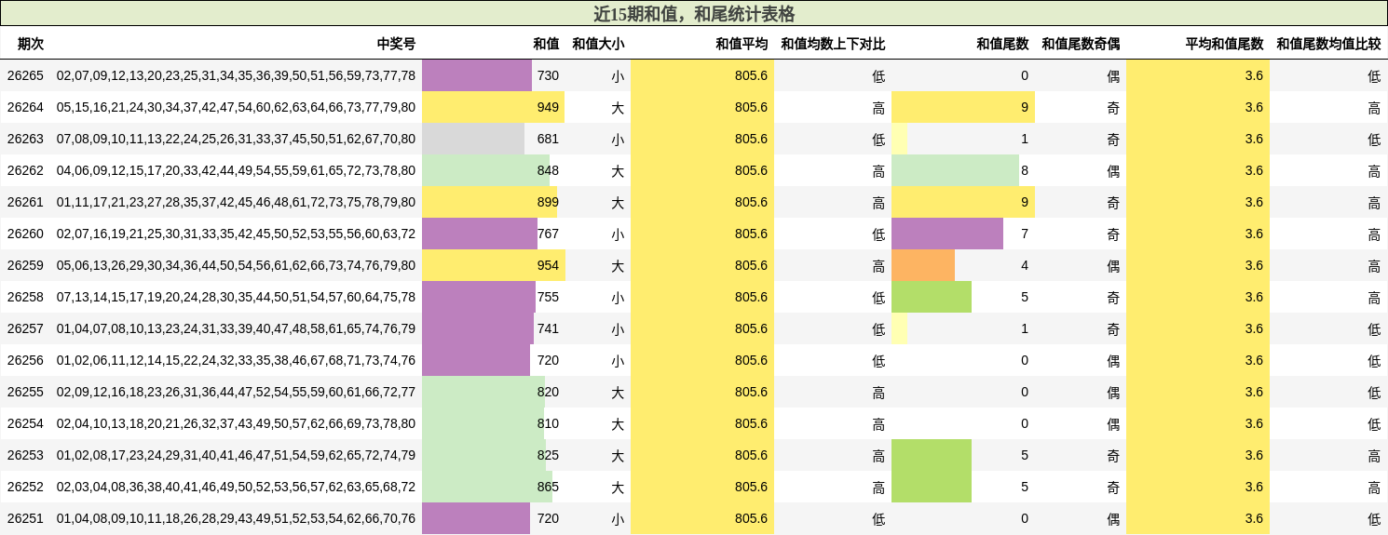Click winning numbers of period 26252
The height and width of the screenshot is (535, 1388).
point(236,487)
